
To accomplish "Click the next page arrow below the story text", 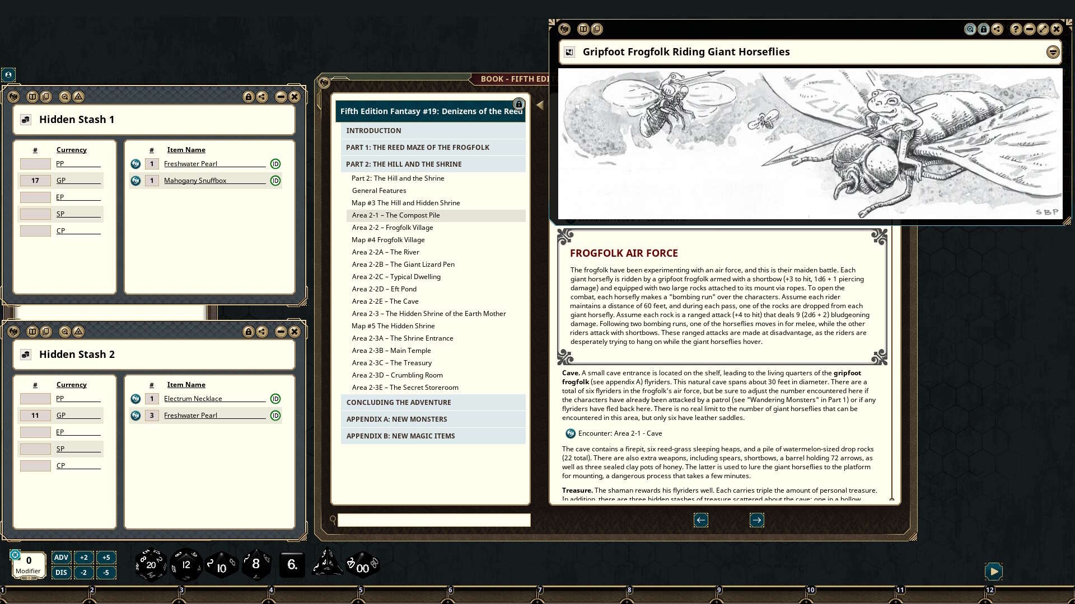I will pyautogui.click(x=756, y=520).
